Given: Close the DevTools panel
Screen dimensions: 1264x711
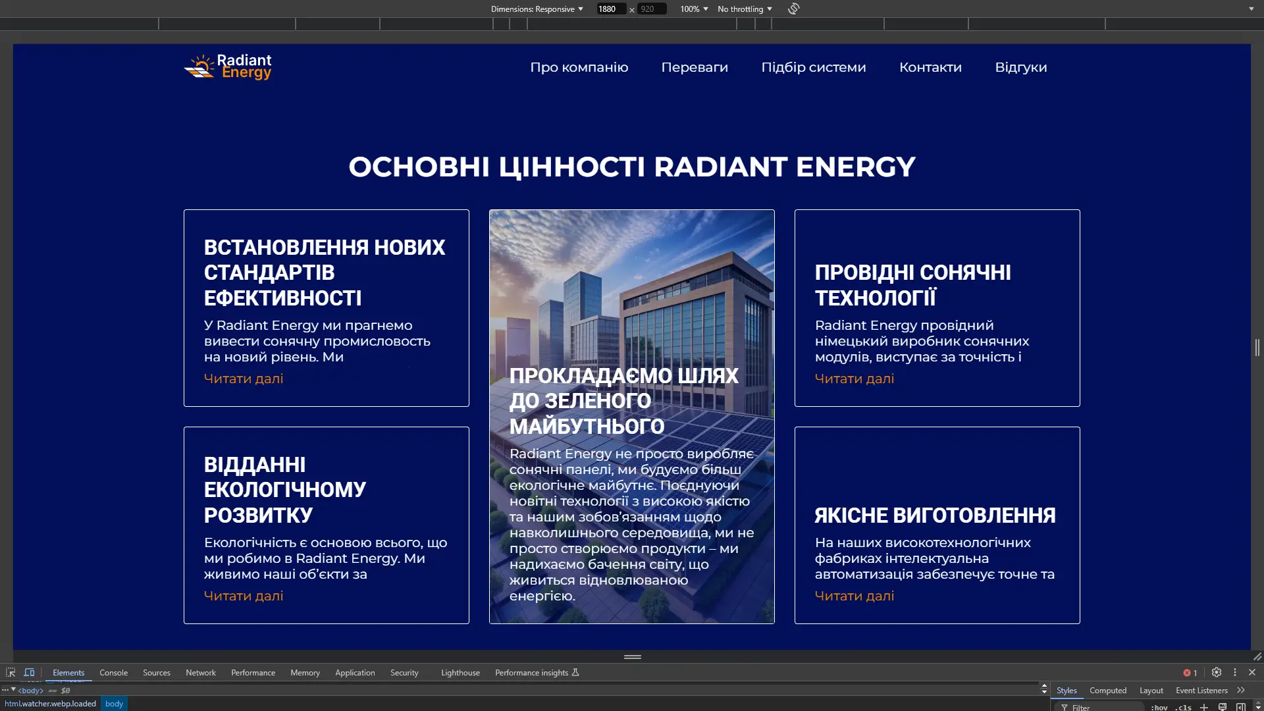Looking at the screenshot, I should [1252, 672].
